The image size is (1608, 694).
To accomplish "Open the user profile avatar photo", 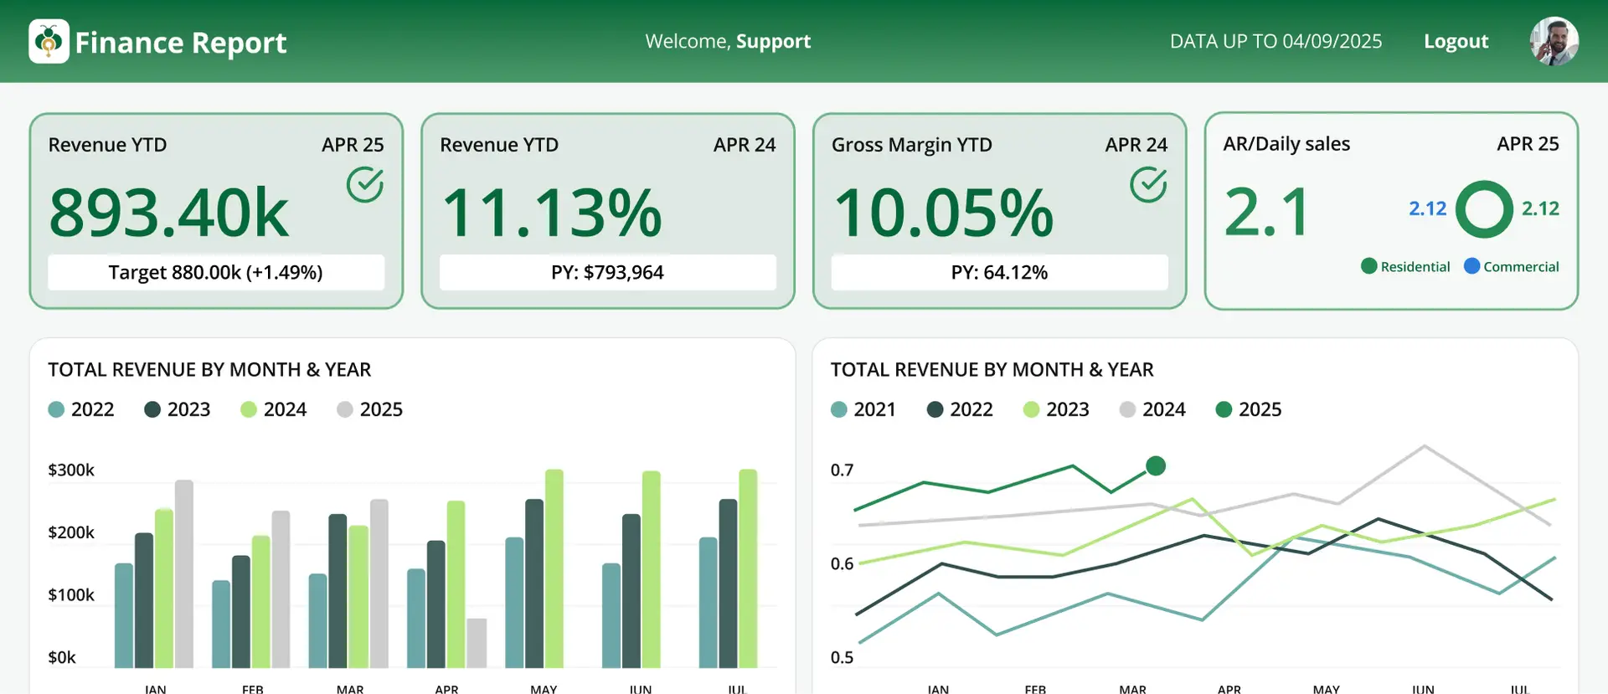I will point(1554,41).
